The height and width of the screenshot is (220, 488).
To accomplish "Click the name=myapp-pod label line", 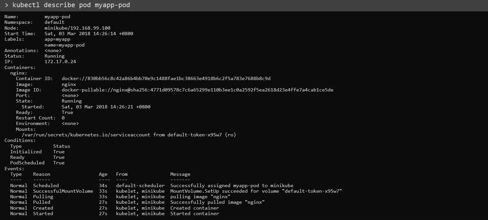I will point(64,45).
